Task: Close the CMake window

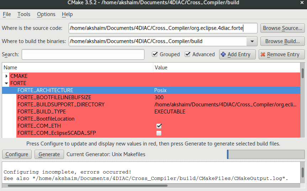Action: pos(302,3)
